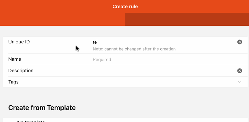Expand the Tags dropdown chevron

coord(239,82)
